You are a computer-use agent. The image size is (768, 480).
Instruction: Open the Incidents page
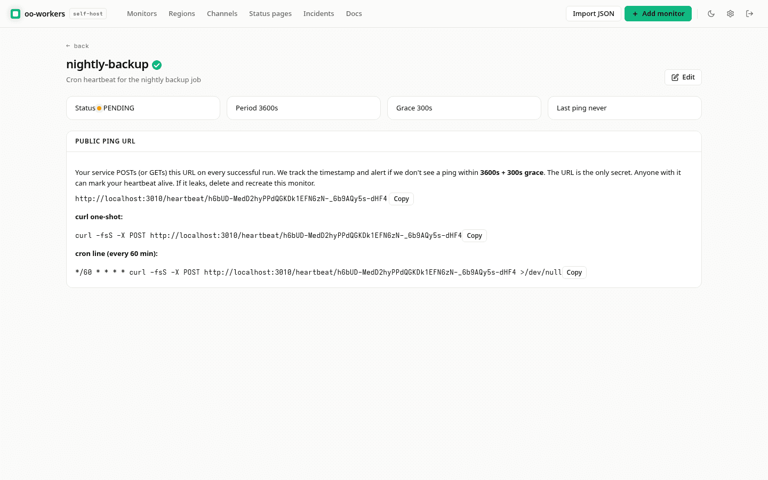[x=319, y=14]
